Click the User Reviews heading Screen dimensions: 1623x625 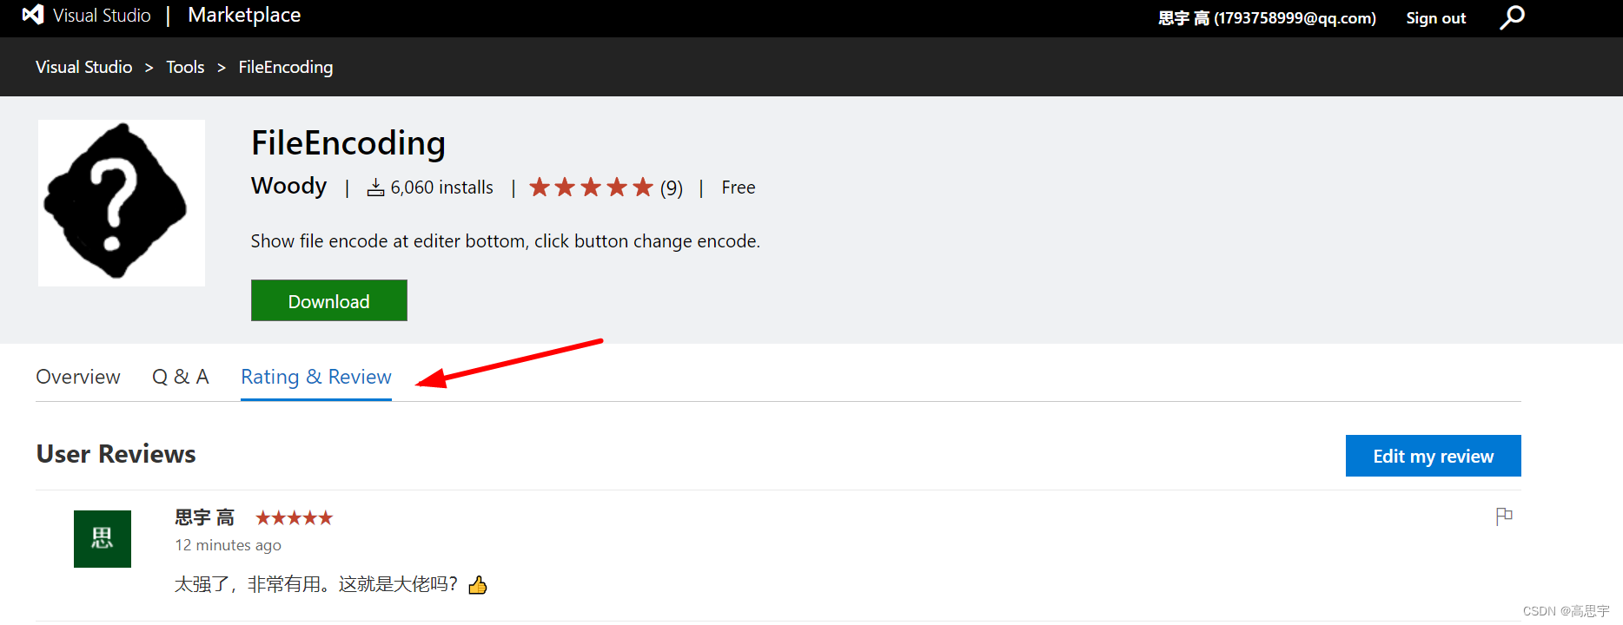click(x=116, y=454)
